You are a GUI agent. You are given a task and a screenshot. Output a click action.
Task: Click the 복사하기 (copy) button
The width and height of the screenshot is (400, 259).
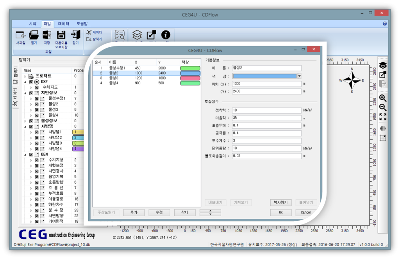[280, 202]
